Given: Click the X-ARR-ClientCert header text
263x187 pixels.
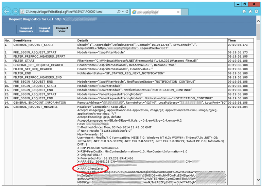Looking at the screenshot, I should (90, 169).
